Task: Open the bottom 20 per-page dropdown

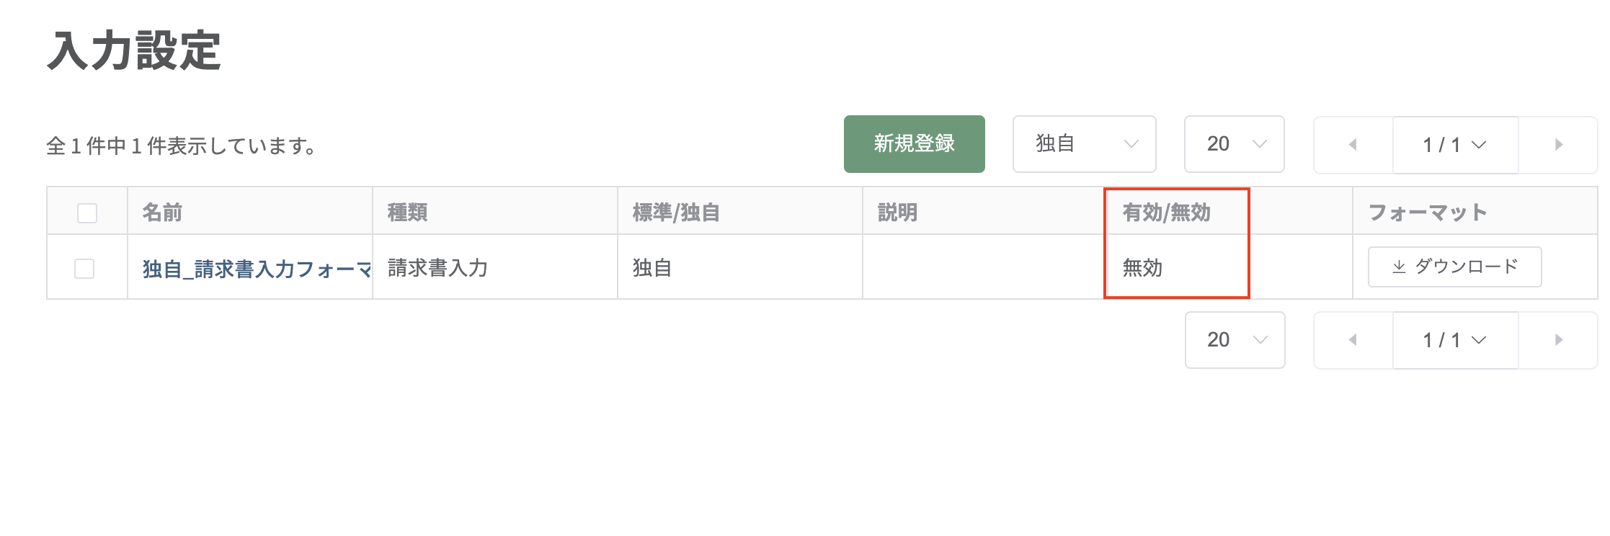Action: (x=1235, y=340)
